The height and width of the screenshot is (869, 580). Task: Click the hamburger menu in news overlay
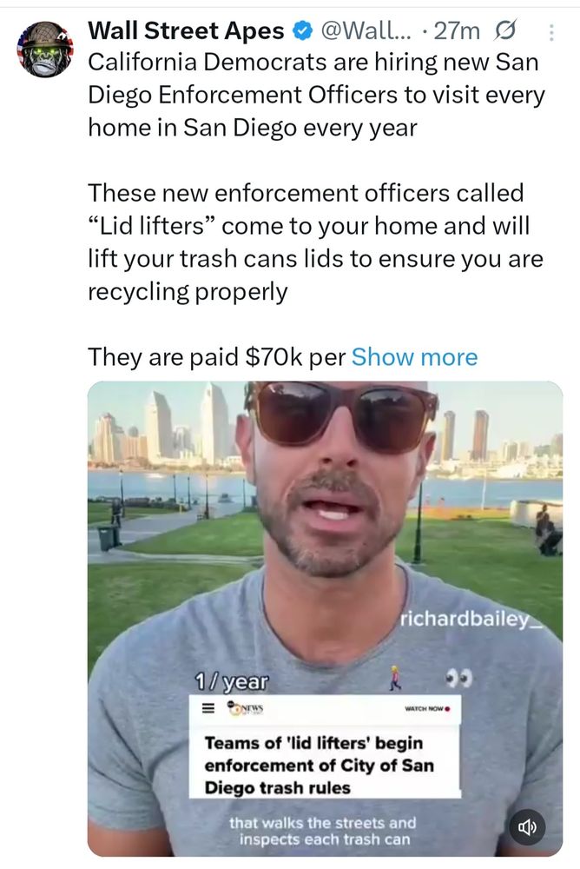coord(208,708)
